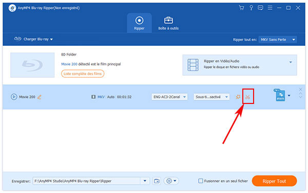Open the hamburger menu in title bar

[x=270, y=8]
